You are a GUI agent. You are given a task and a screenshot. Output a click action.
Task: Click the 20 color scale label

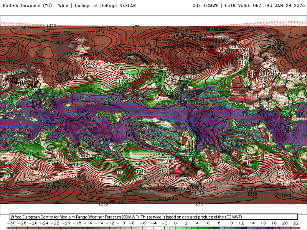coord(285,223)
